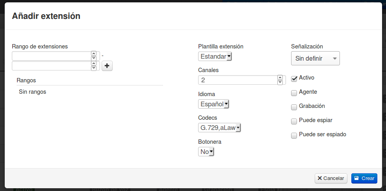The width and height of the screenshot is (386, 191).
Task: Click the plus icon to add range
Action: click(x=107, y=66)
